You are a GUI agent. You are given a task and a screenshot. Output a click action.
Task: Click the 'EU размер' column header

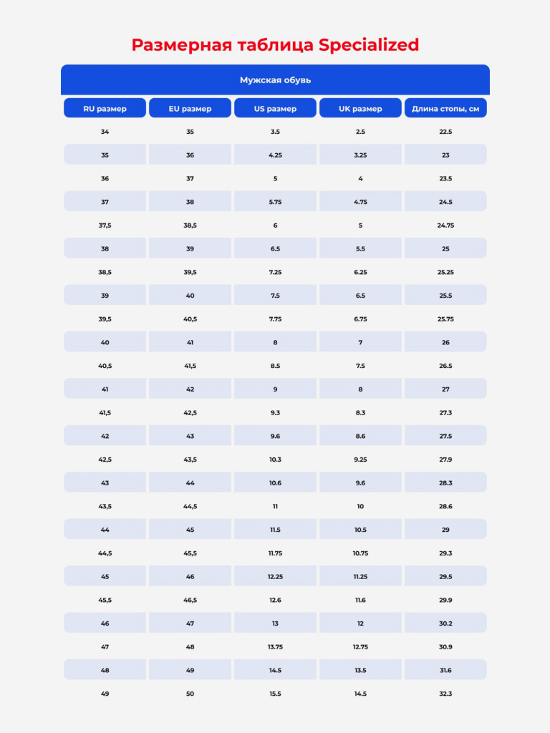click(x=190, y=108)
